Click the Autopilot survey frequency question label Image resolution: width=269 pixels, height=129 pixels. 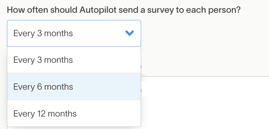click(124, 10)
